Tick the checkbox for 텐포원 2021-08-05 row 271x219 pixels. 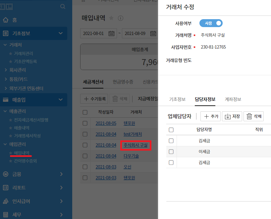(x=85, y=123)
